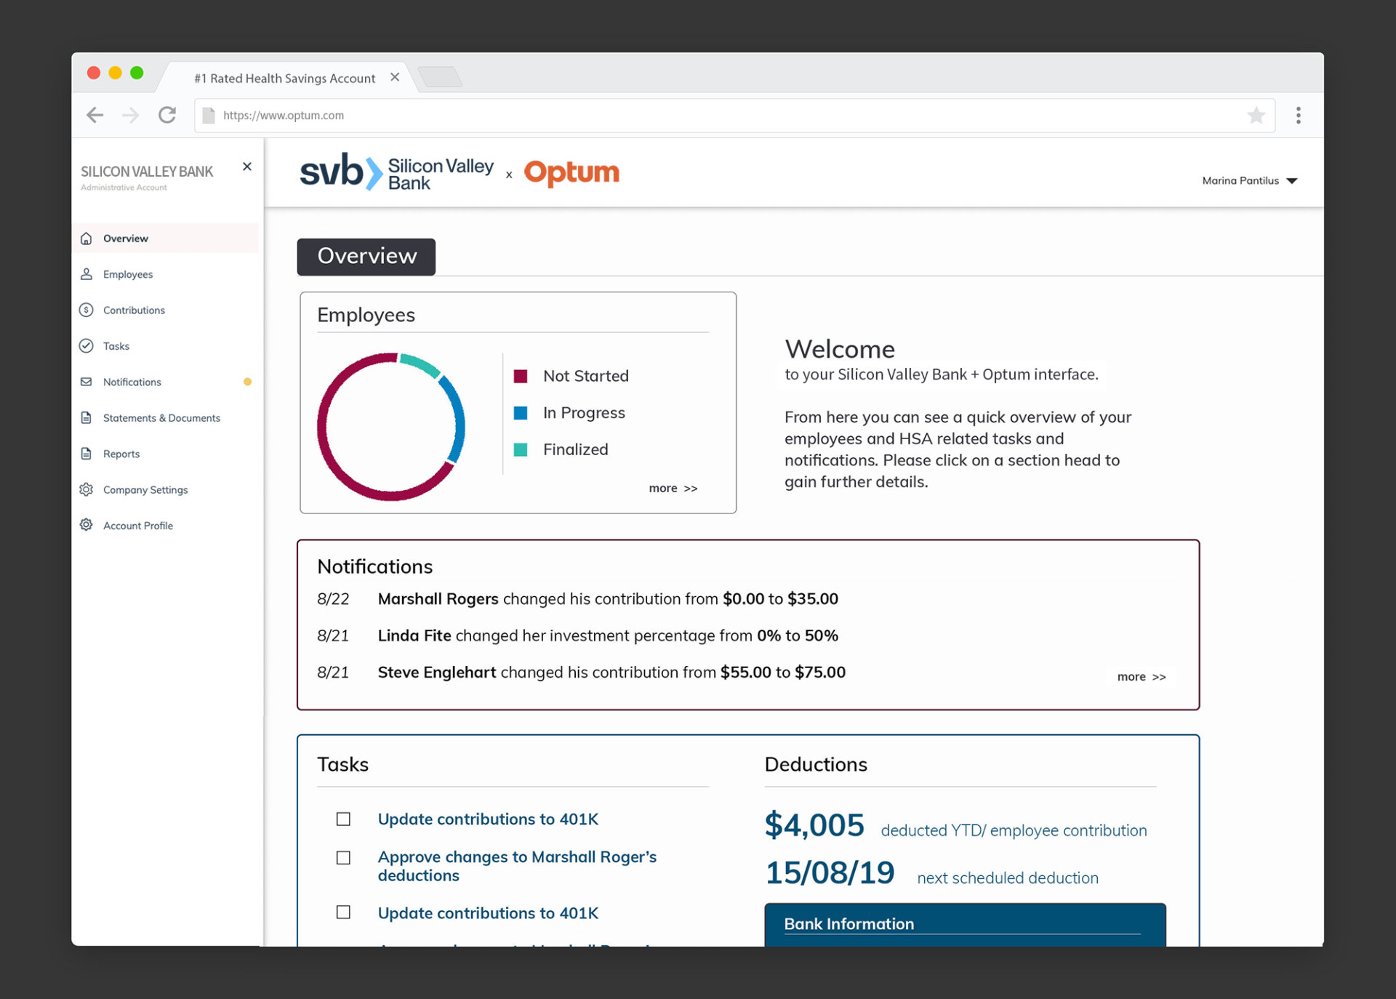
Task: Click the Not Started maroon legend swatch
Action: click(521, 376)
